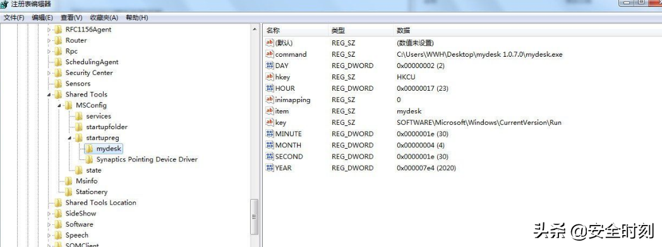Image resolution: width=662 pixels, height=247 pixels.
Task: Click the Synaptics Pointing Device Driver folder icon
Action: [x=89, y=159]
